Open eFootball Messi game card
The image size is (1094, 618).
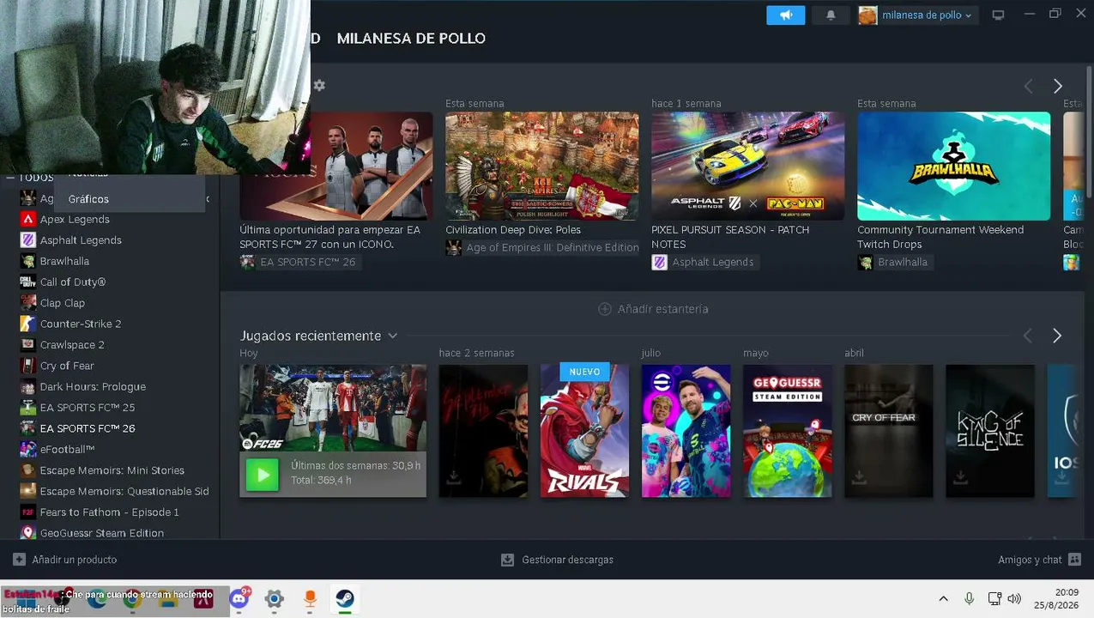[686, 431]
